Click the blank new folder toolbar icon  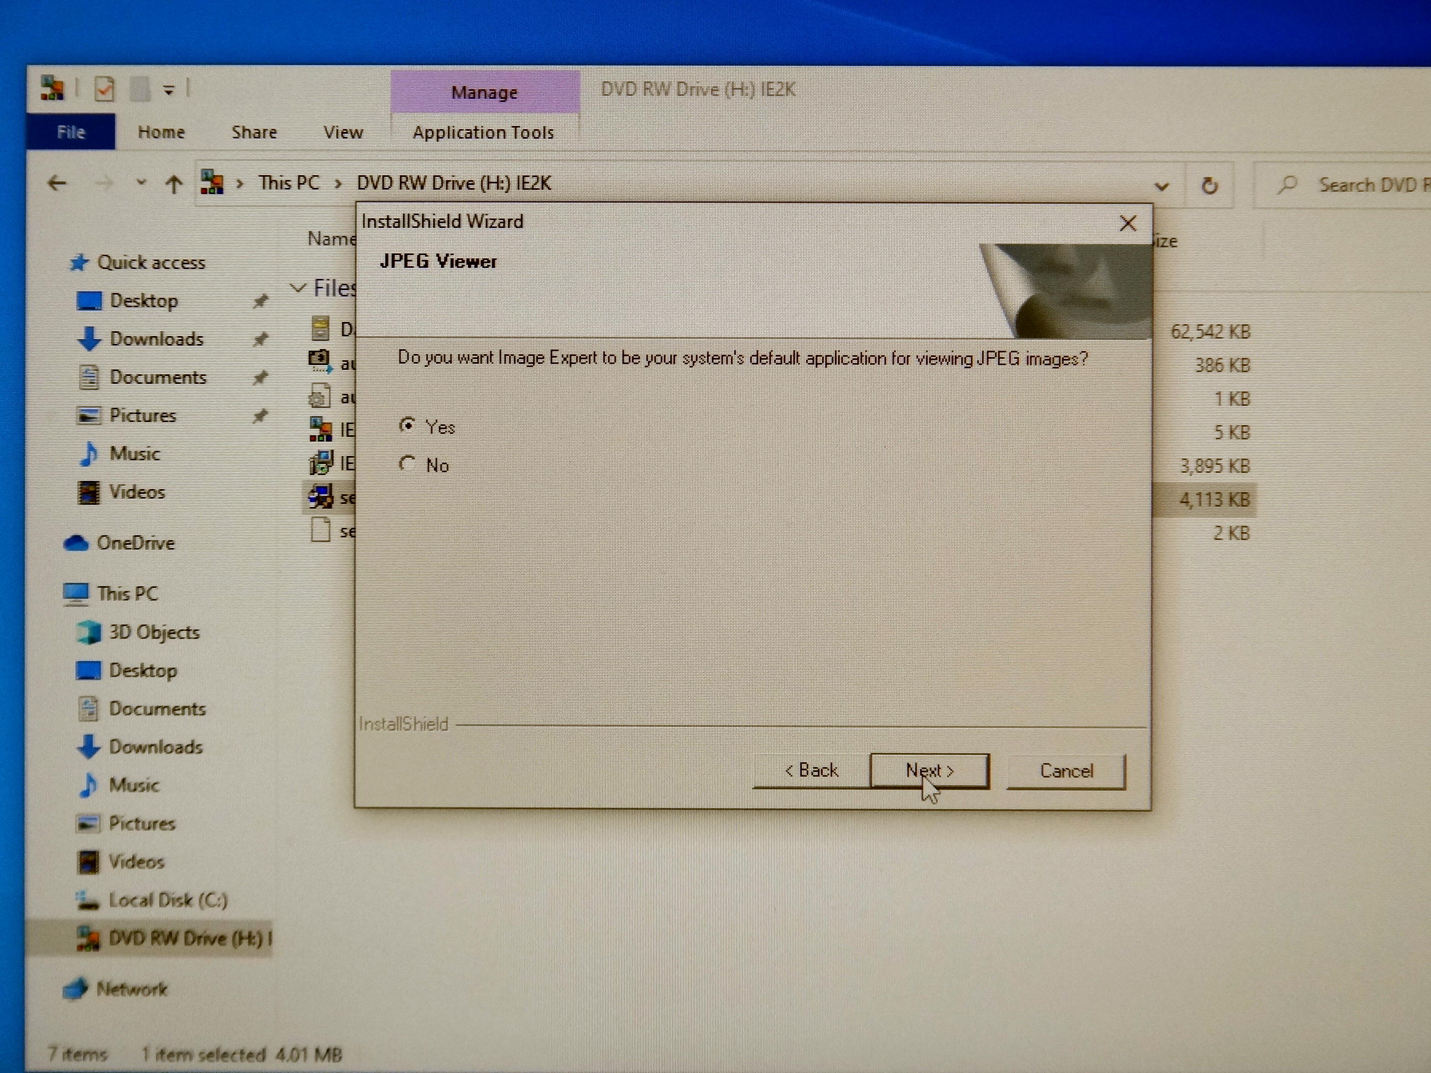pos(140,89)
